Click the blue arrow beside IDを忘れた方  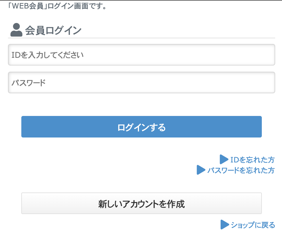[224, 160]
